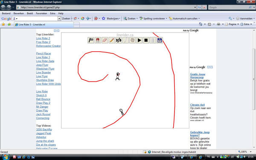
Task: Select the line type tool next to pencil
Action: [119, 40]
